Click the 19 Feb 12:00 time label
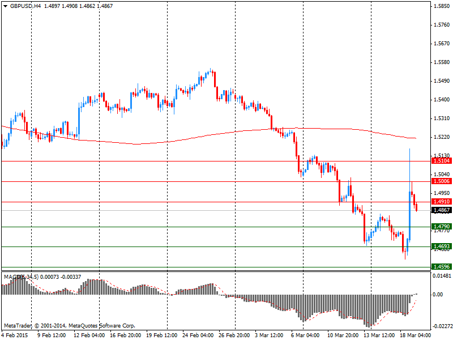 point(161,335)
